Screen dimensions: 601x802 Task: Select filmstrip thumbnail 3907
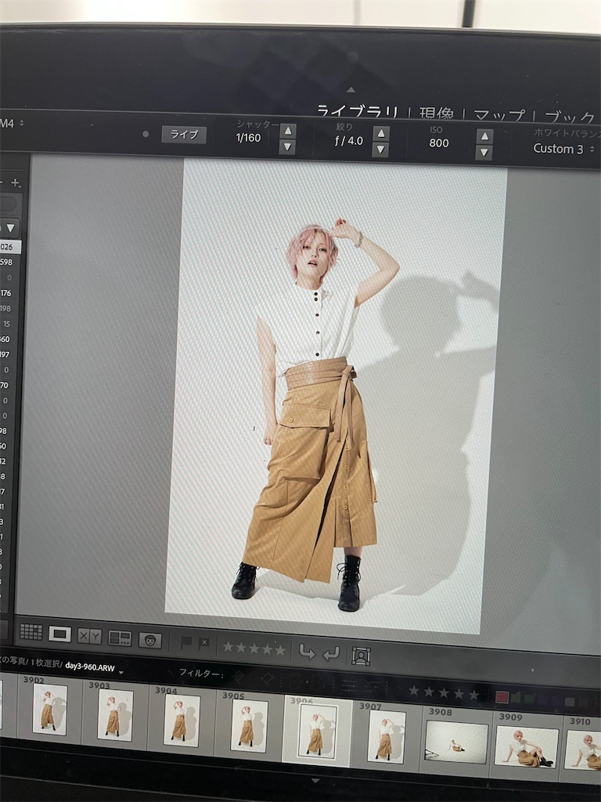tap(387, 736)
